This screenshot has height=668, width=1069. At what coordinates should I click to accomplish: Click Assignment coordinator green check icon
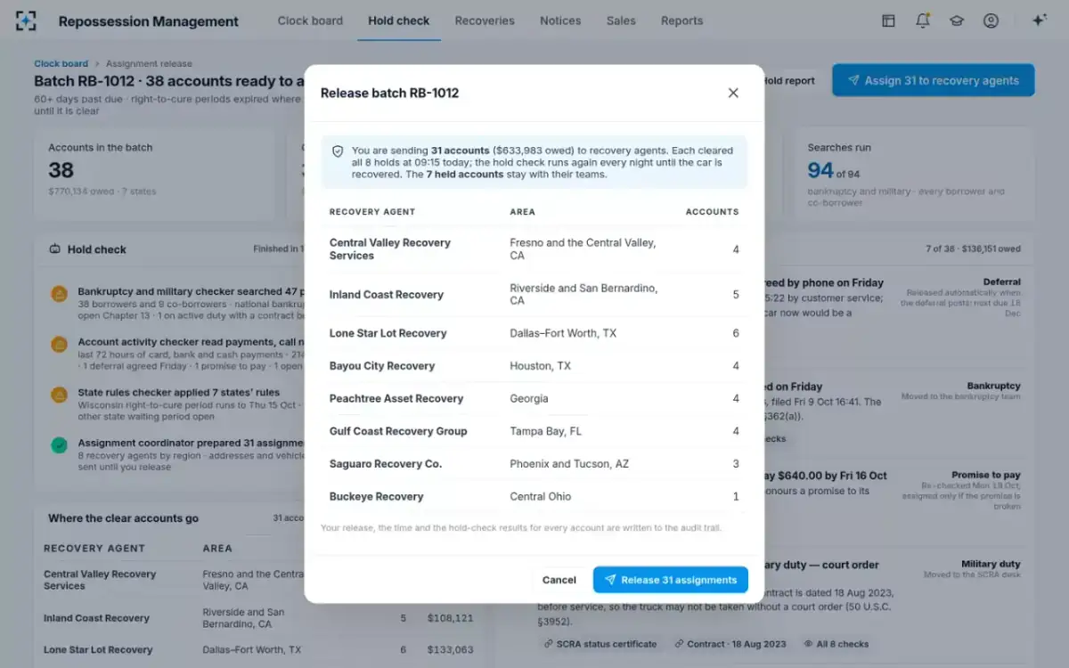click(59, 444)
